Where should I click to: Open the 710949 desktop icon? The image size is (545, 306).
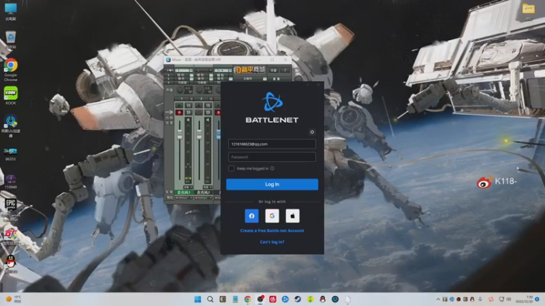pos(11,182)
